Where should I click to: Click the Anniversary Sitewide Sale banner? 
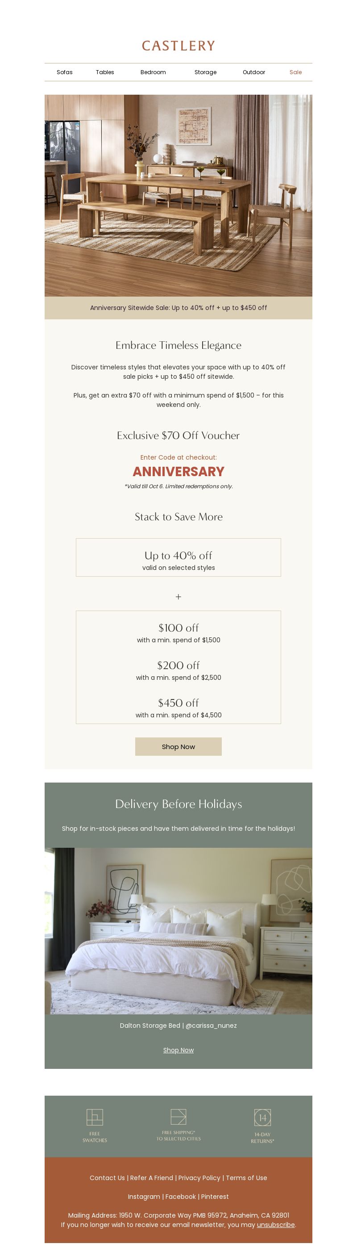[178, 308]
